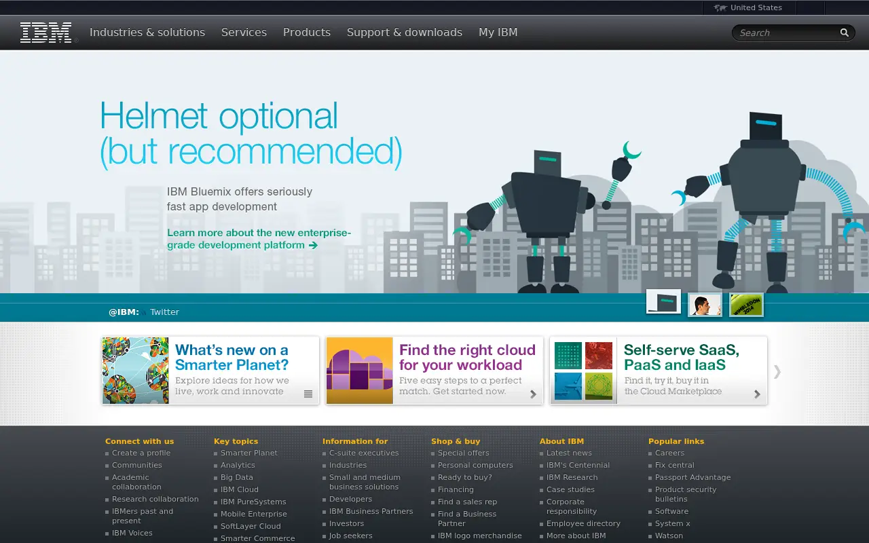
Task: Go to the Communities footer link
Action: point(137,466)
